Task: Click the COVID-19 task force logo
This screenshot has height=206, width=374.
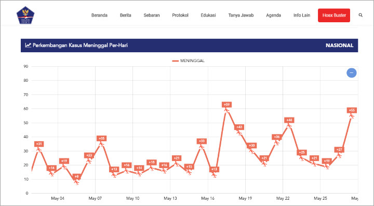Action: (x=25, y=15)
